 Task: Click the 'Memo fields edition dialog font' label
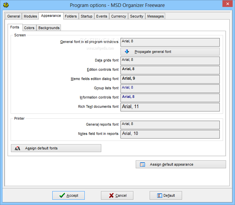[95, 79]
